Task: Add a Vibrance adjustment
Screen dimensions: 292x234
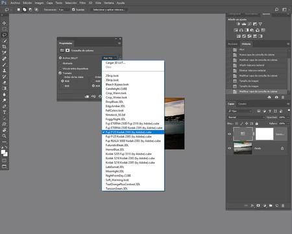Action: 260,24
